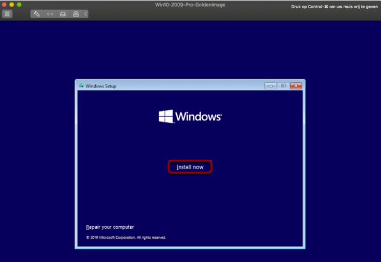Click the 'Druk op Control-⌘' hint text
The height and width of the screenshot is (262, 381).
click(335, 7)
